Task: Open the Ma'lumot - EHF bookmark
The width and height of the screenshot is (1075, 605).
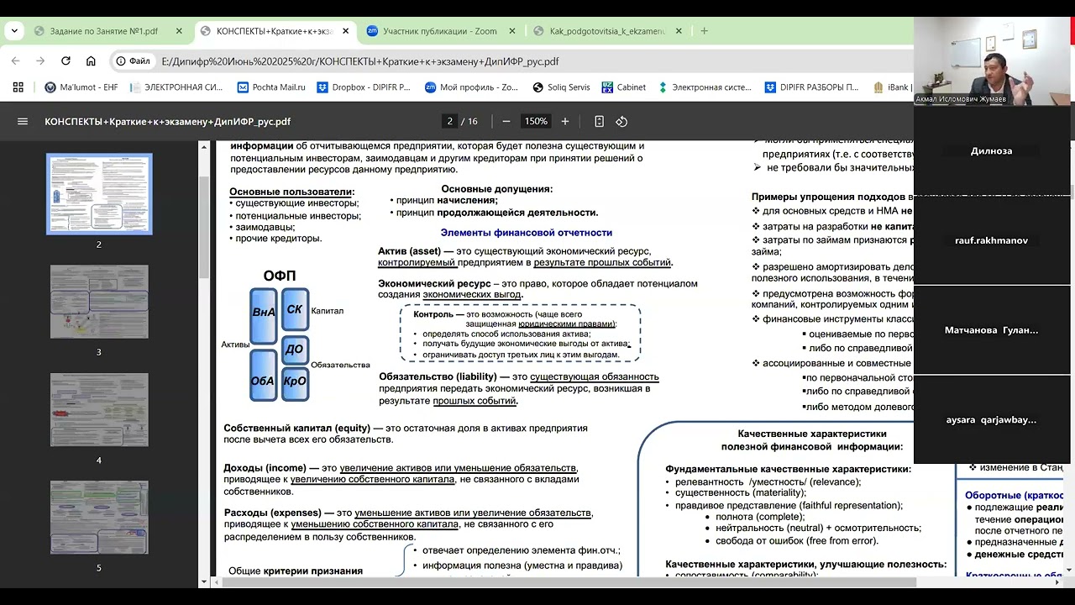Action: [81, 87]
